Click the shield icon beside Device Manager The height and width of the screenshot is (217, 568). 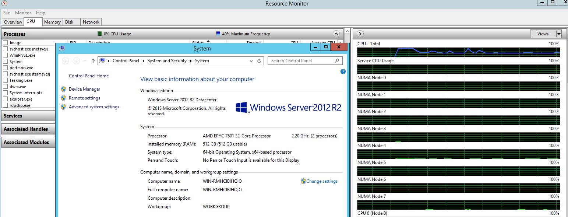pyautogui.click(x=63, y=89)
